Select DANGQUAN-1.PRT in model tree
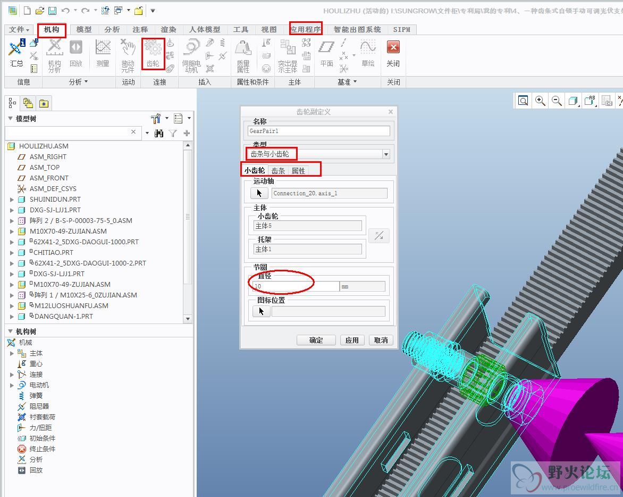623x497 pixels. [x=64, y=317]
